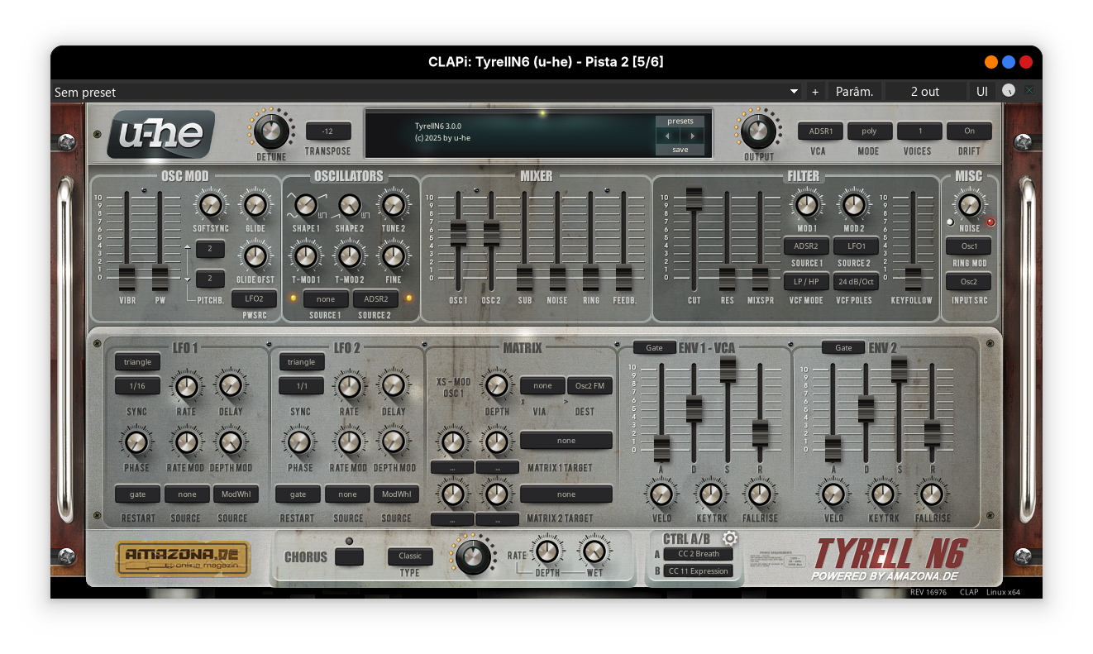Click the settings gear next to CTRL A/B
This screenshot has width=1093, height=654.
(730, 538)
